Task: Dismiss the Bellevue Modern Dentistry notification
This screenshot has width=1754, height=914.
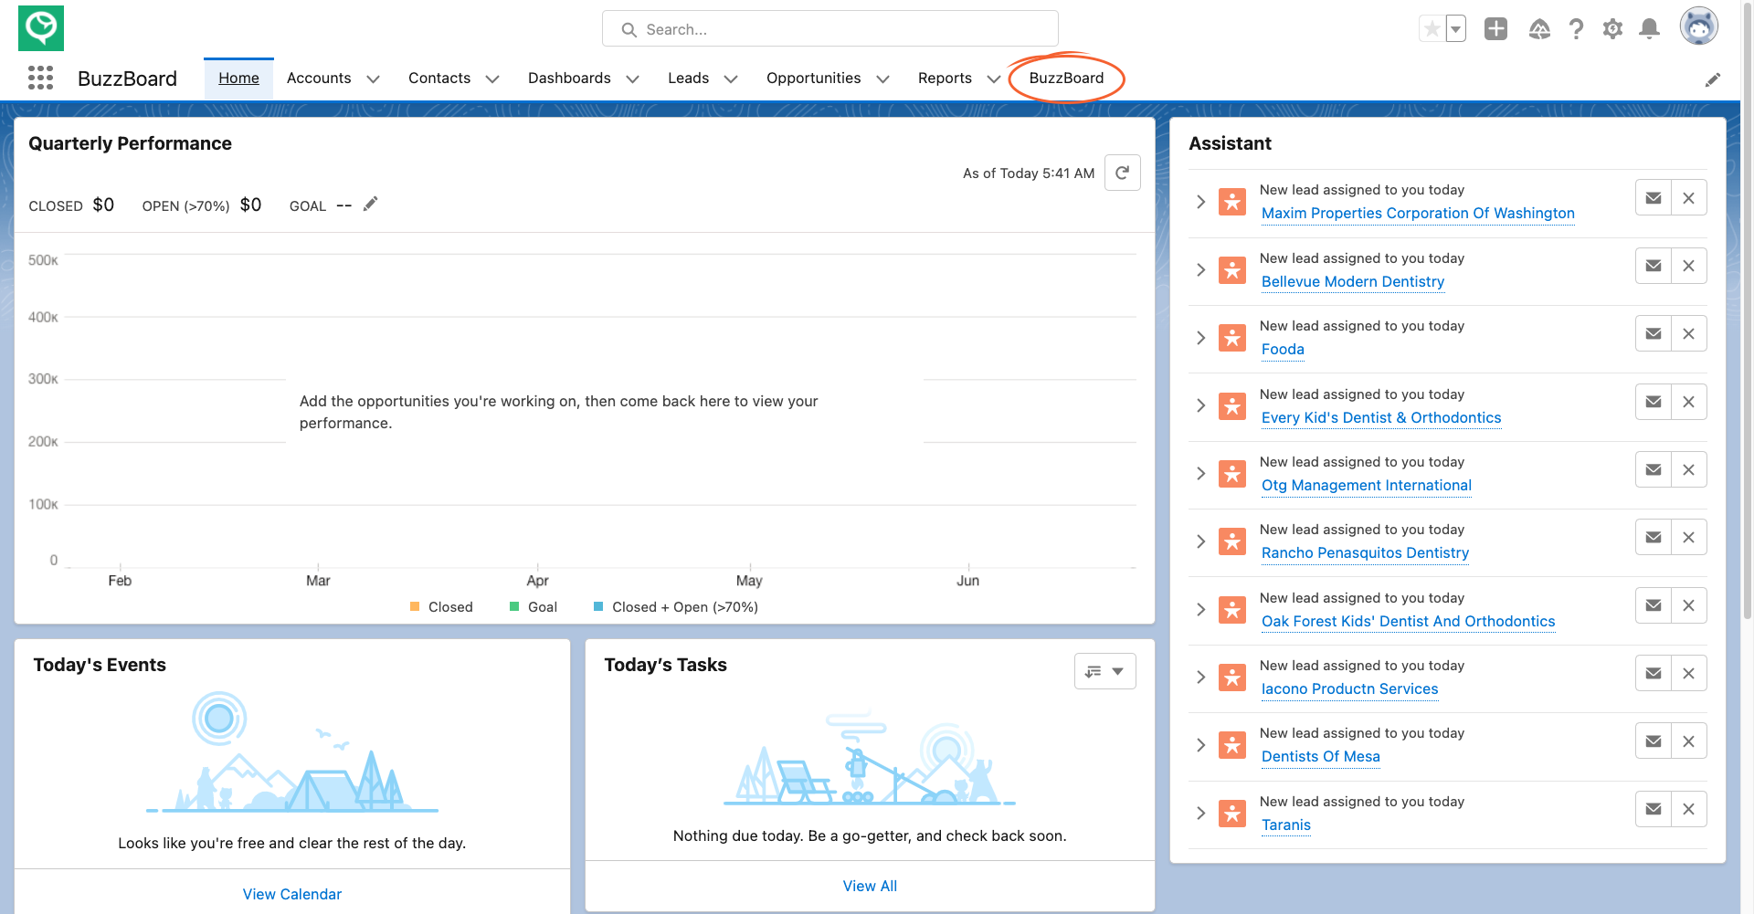Action: click(x=1688, y=266)
